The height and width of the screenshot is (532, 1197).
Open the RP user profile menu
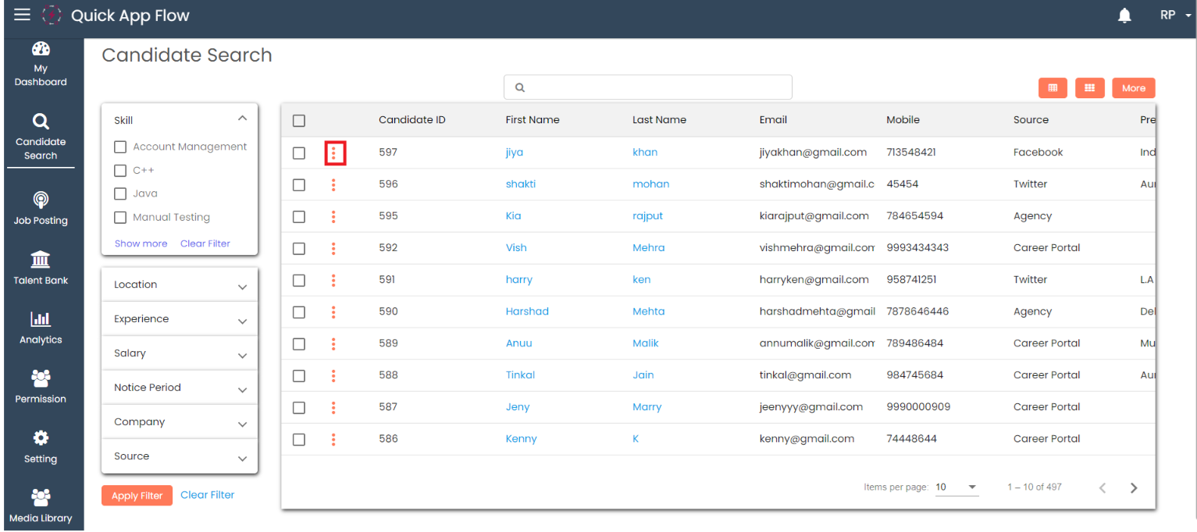point(1174,16)
